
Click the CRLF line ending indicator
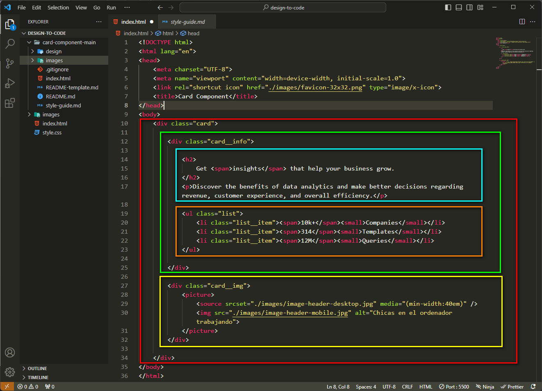(x=407, y=386)
